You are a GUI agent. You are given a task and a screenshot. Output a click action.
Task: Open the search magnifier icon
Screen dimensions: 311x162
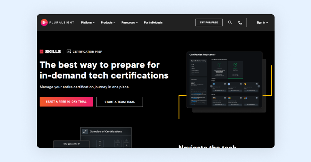[230, 22]
